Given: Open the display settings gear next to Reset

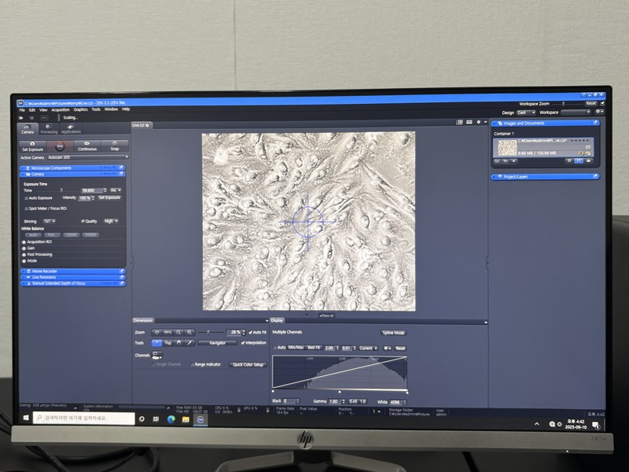Looking at the screenshot, I should 386,348.
